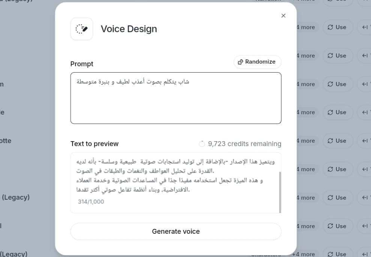Expand the +4 more badge next to otte
The height and width of the screenshot is (257, 371).
[x=306, y=140]
